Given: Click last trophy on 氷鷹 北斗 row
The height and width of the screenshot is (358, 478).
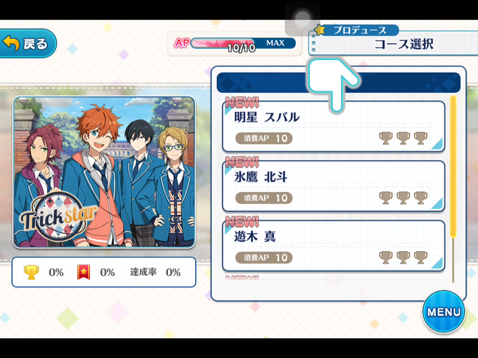Looking at the screenshot, I should [x=421, y=198].
